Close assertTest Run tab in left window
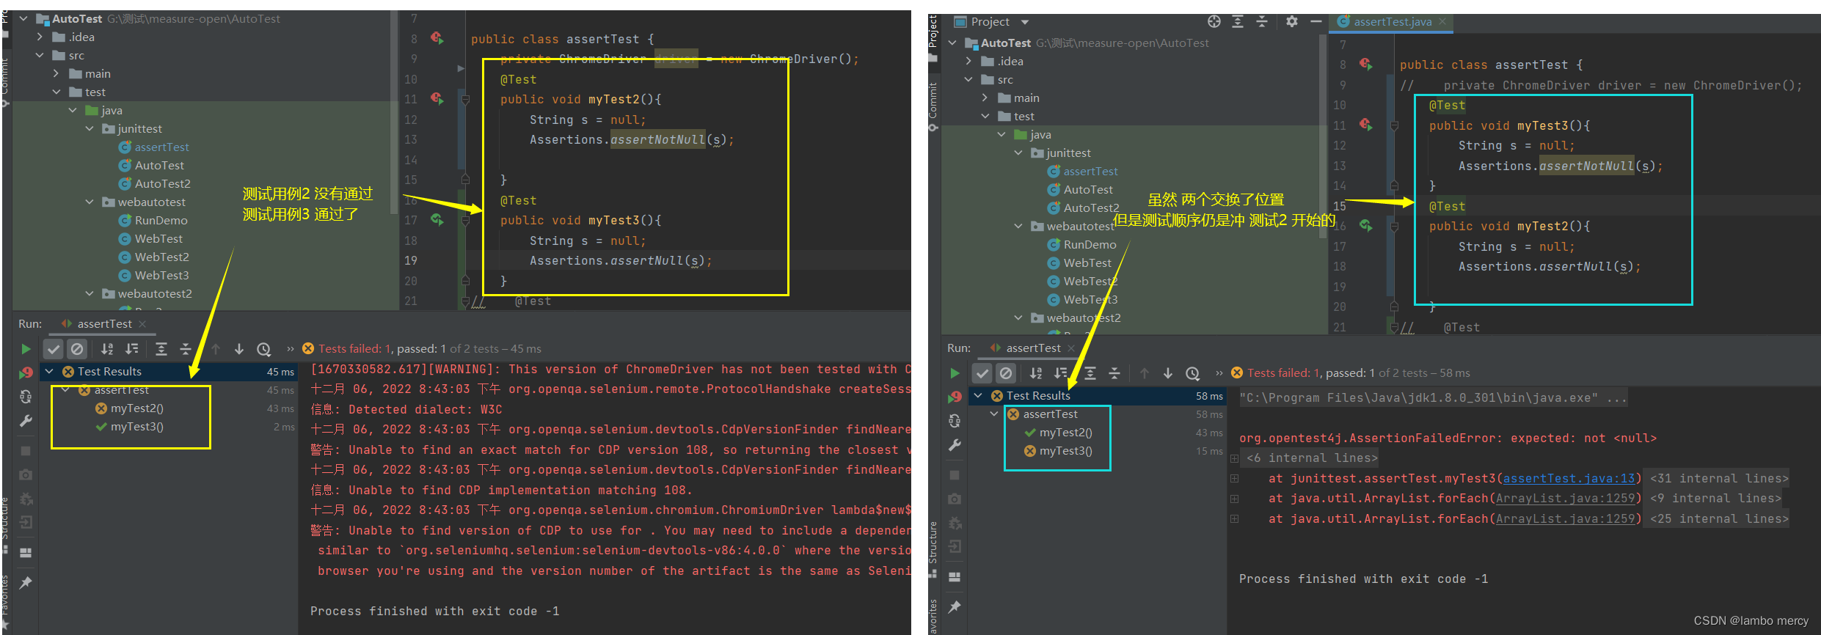 [142, 324]
